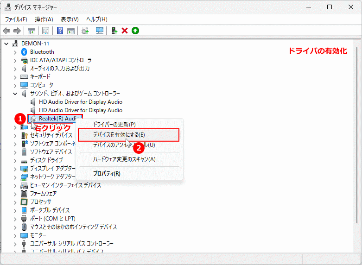Screen dimensions: 362x265
Task: Open the ヘルプ(H) menu
Action: pos(97,19)
